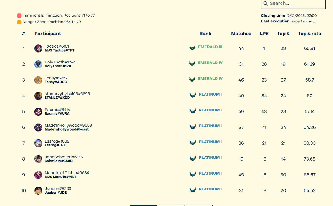
Task: Click Danger Zone: Positions 64 to 70 text
Action: 52,22
